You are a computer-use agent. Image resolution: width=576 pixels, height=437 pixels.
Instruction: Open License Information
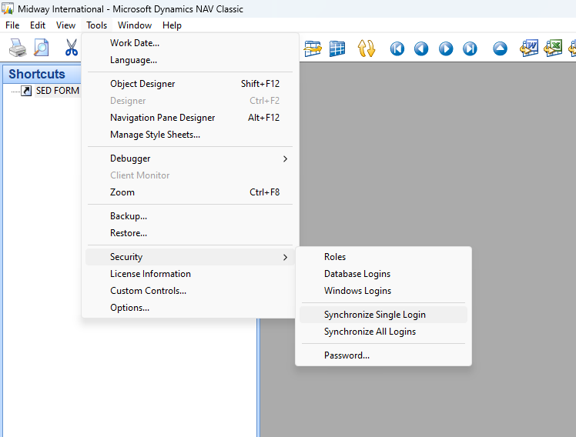190,274
